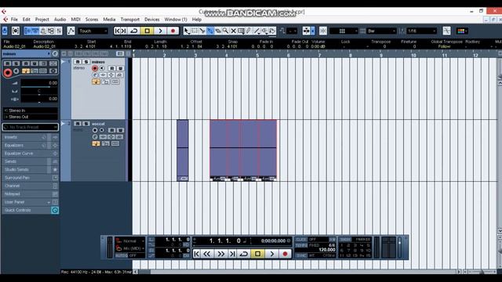Toggle Auto-scroll button in toolbar
The image size is (502, 282).
coord(307,31)
